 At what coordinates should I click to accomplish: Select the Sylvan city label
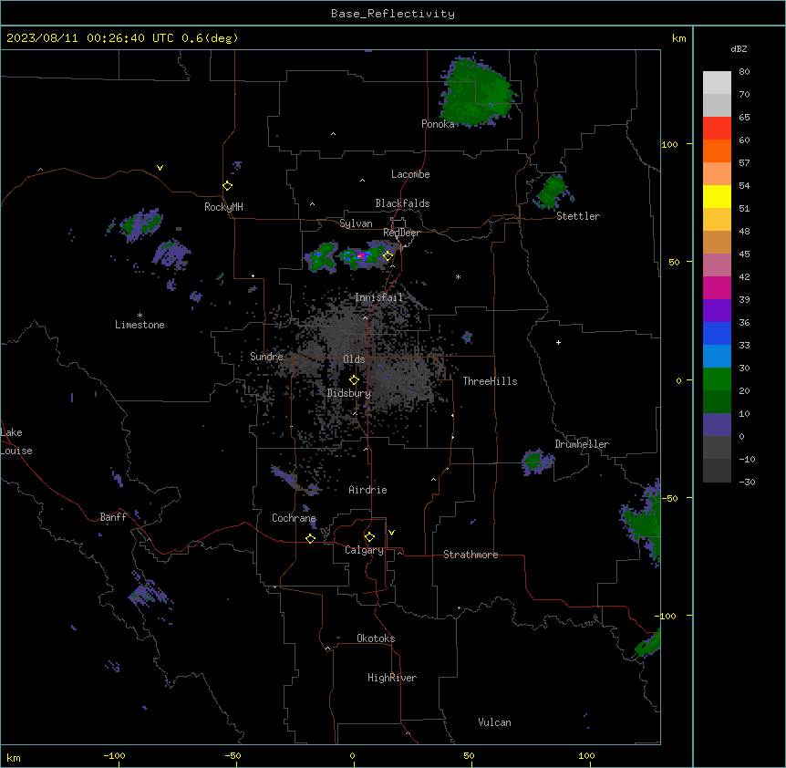(x=356, y=223)
